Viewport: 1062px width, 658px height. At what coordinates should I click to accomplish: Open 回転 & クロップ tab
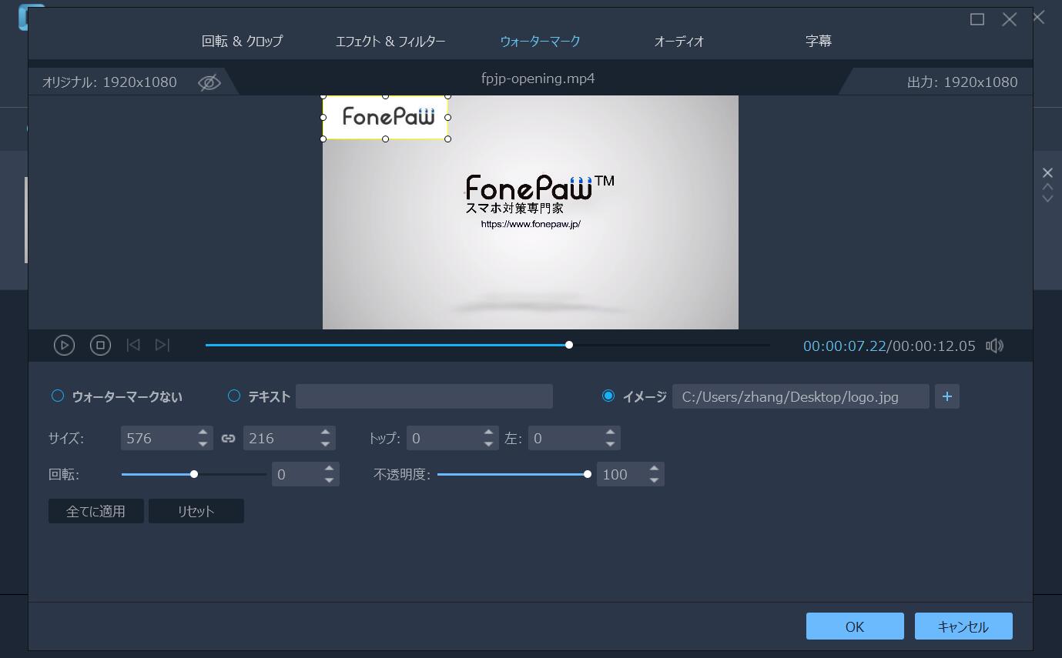click(242, 41)
